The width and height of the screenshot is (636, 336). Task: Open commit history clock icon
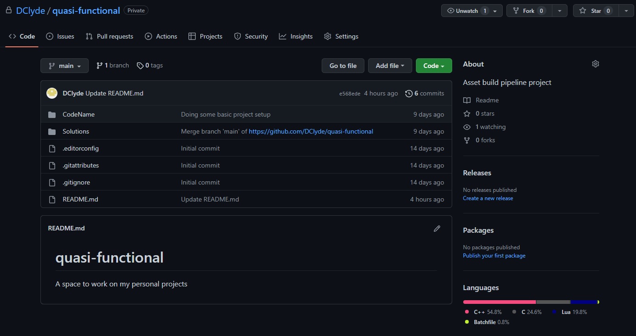coord(409,94)
